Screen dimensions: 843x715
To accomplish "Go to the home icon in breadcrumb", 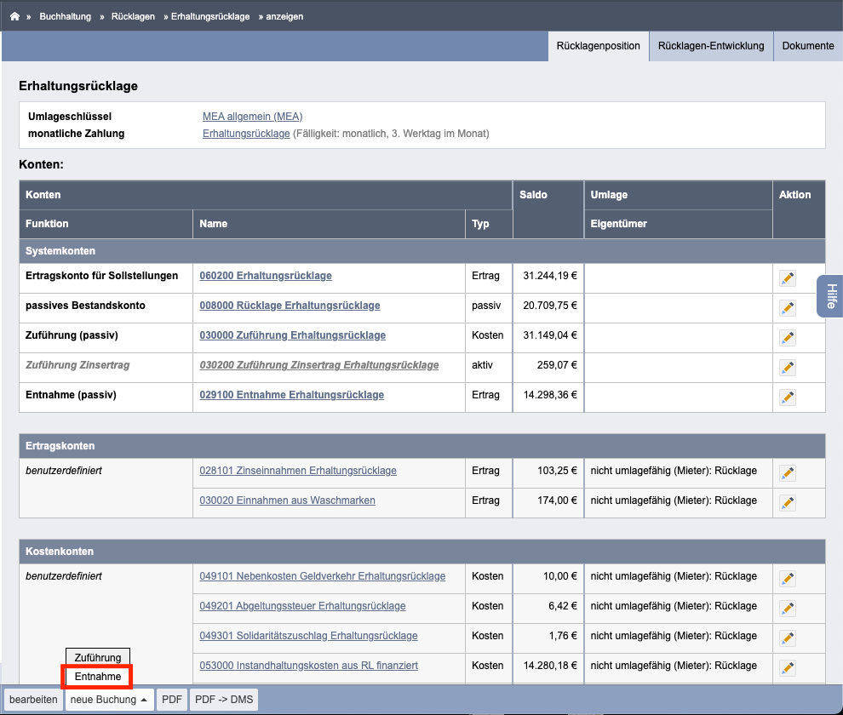I will [x=14, y=16].
